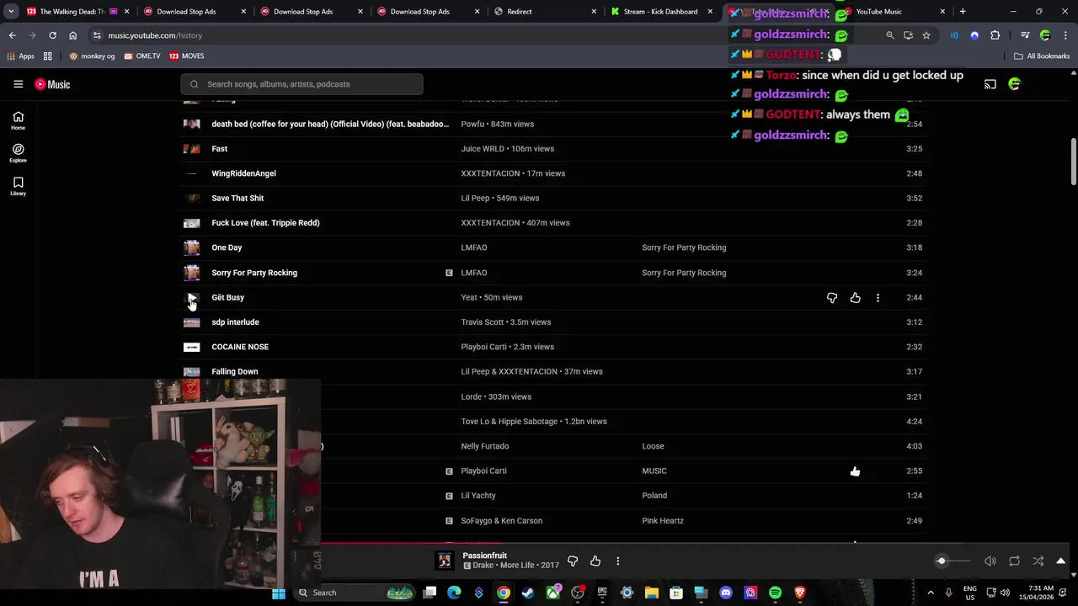The height and width of the screenshot is (606, 1078).
Task: Dislike Passionfruit in the player bar
Action: [573, 561]
